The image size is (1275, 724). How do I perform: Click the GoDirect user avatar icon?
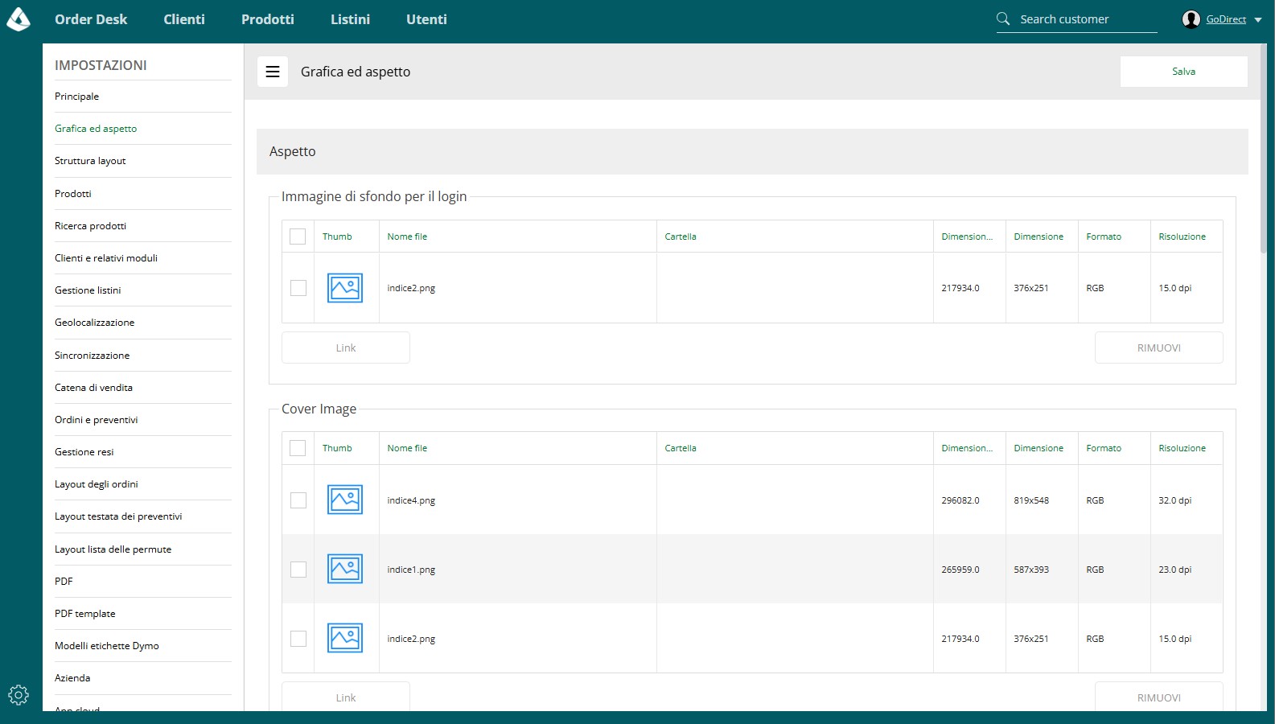tap(1191, 19)
